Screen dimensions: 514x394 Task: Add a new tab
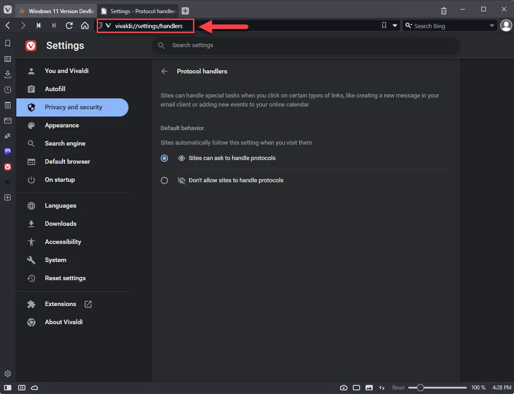coord(185,11)
